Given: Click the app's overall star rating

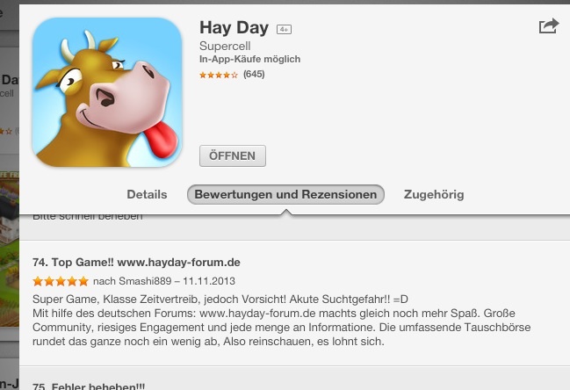Looking at the screenshot, I should point(218,75).
